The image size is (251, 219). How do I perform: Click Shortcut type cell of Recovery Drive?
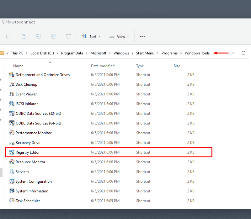(x=143, y=143)
